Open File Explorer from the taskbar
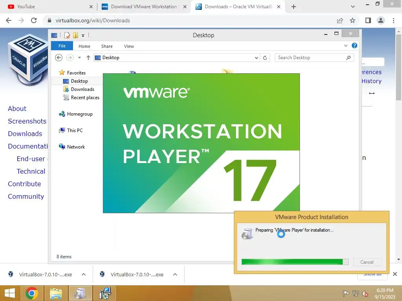 (56, 293)
